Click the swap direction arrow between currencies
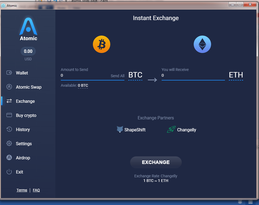259x205 pixels. click(x=152, y=80)
